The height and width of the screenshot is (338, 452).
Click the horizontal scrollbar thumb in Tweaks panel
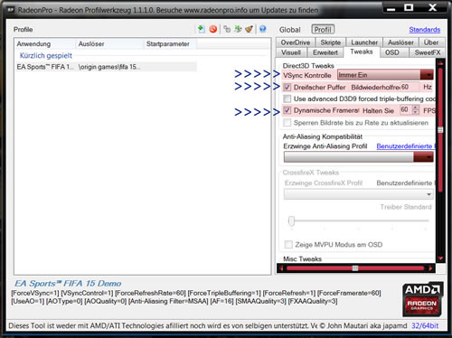pos(355,268)
